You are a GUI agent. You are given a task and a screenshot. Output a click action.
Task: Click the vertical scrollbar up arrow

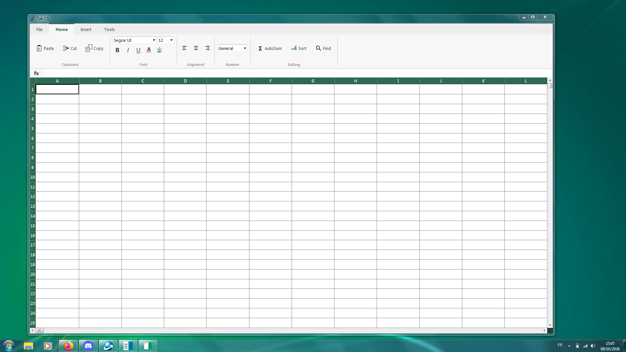(x=550, y=80)
